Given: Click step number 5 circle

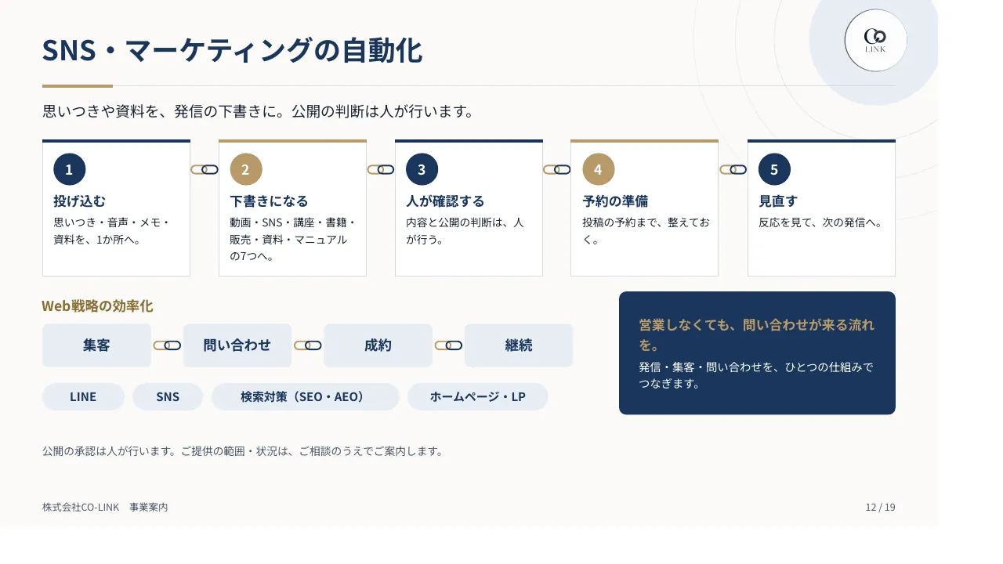Looking at the screenshot, I should tap(774, 169).
